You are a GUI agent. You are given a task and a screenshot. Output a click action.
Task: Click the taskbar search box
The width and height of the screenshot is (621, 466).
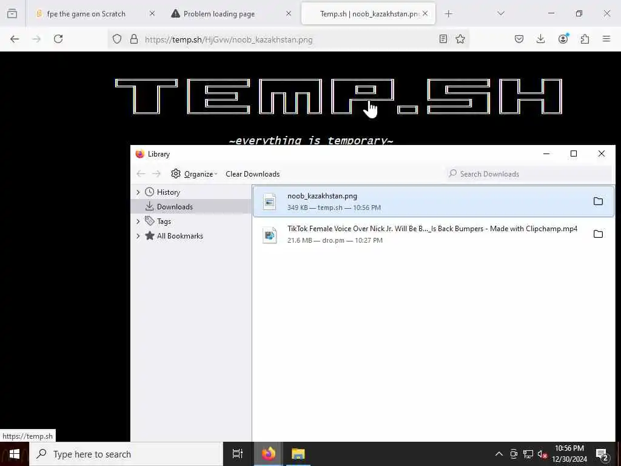[126, 454]
